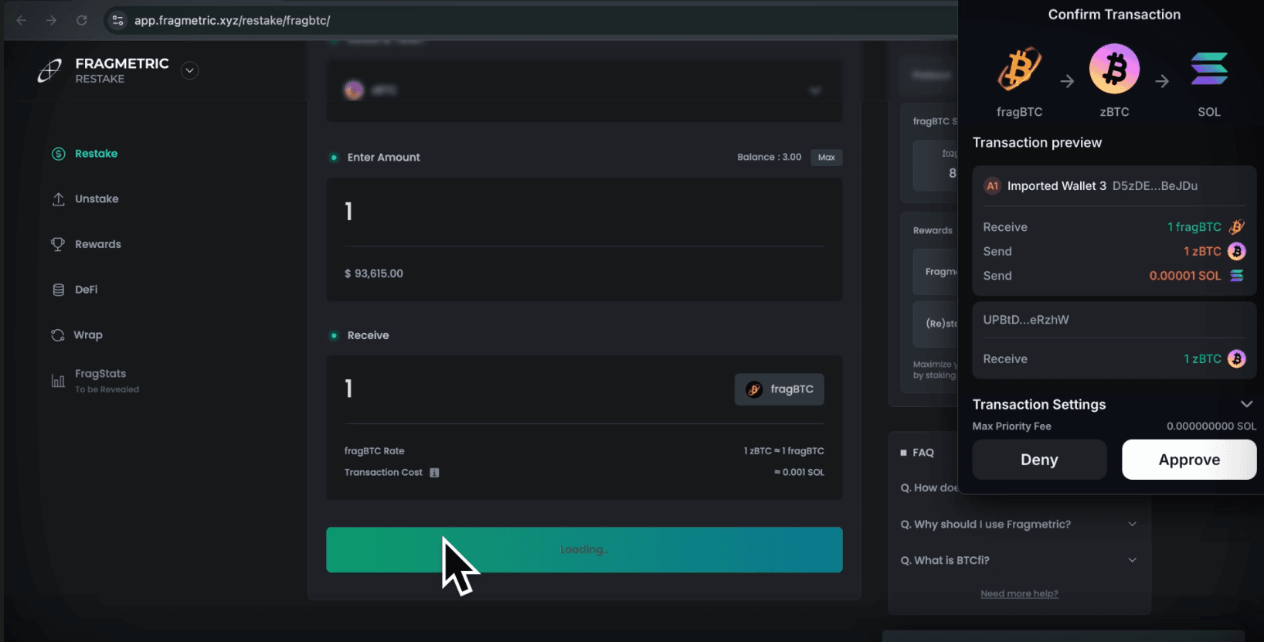This screenshot has height=642, width=1264.
Task: Approve the transaction in wallet popup
Action: [x=1189, y=460]
